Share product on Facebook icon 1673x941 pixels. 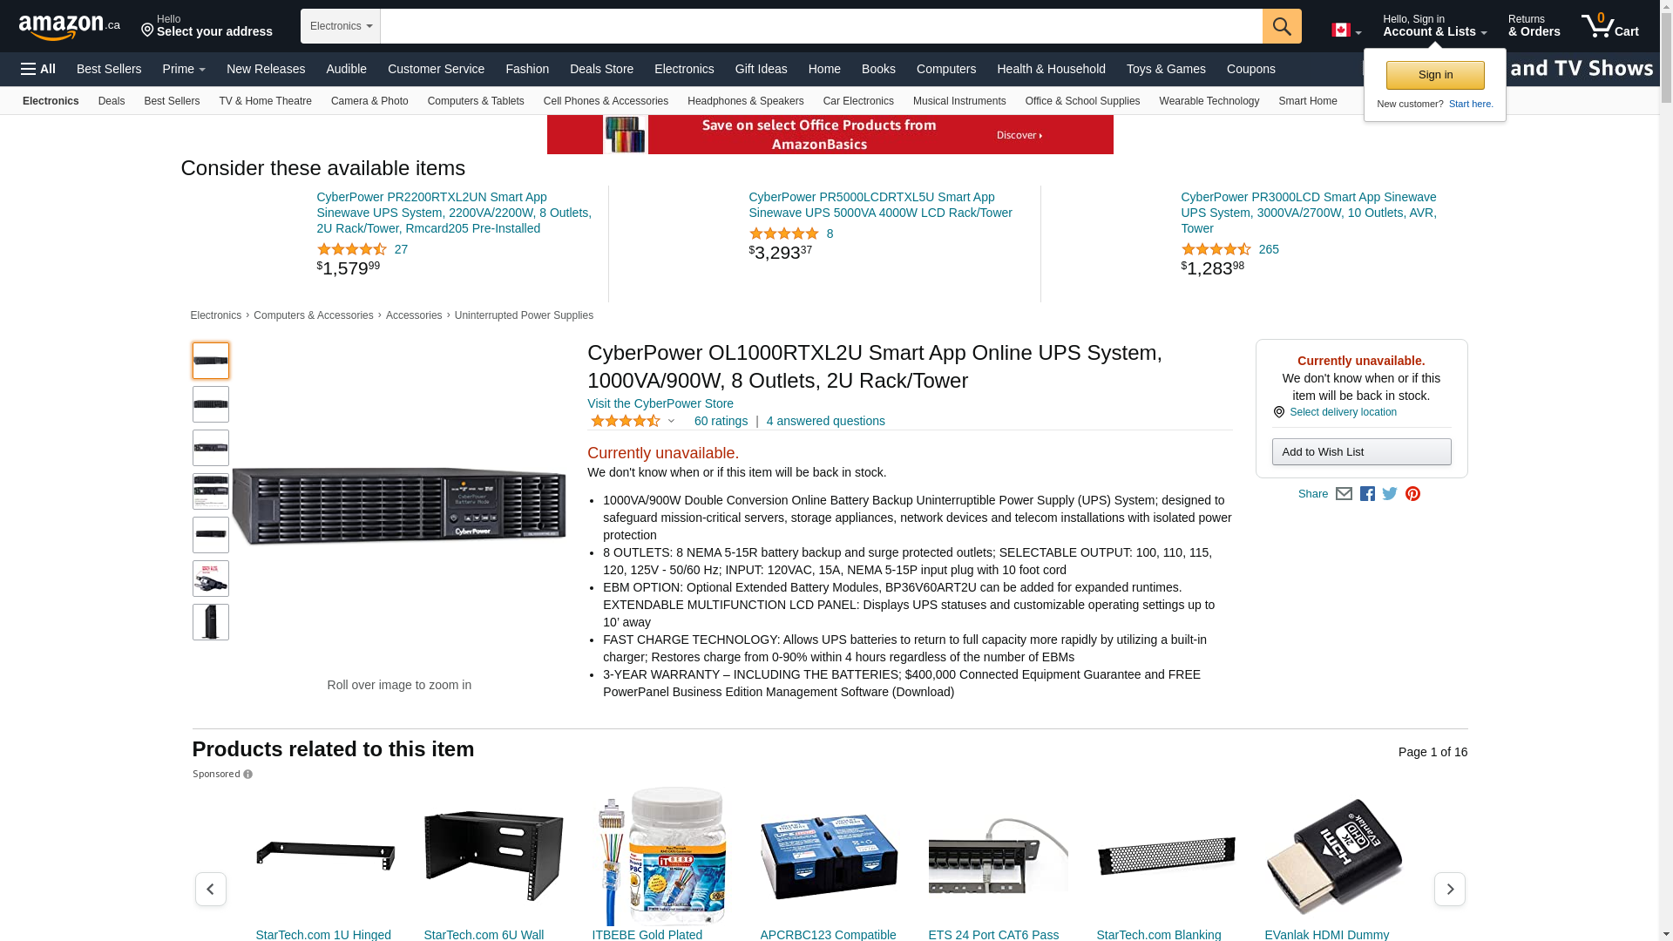coord(1367,494)
